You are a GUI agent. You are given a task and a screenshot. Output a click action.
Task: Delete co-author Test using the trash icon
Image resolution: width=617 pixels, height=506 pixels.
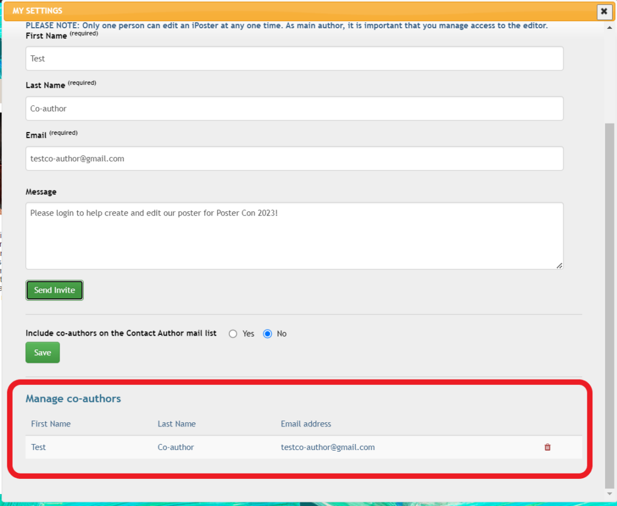(547, 447)
